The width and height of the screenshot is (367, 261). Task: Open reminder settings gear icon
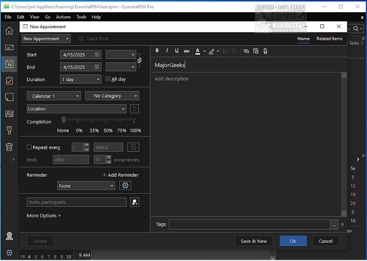(125, 186)
